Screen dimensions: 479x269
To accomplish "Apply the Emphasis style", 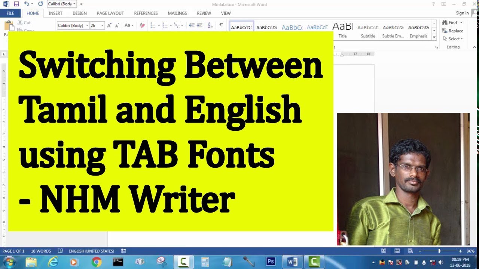I will [x=418, y=31].
